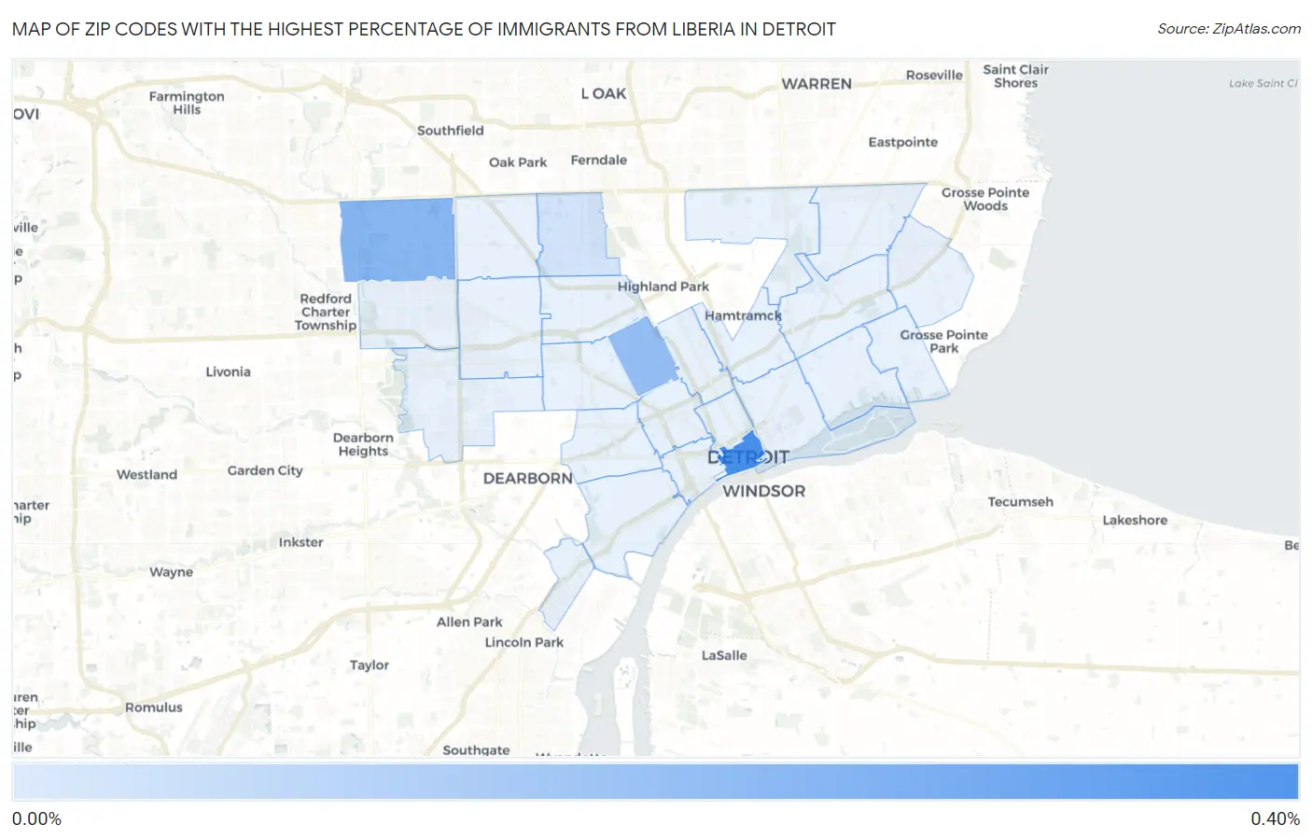Click the 'DEARBORN' map label
This screenshot has width=1312, height=839.
coord(528,478)
